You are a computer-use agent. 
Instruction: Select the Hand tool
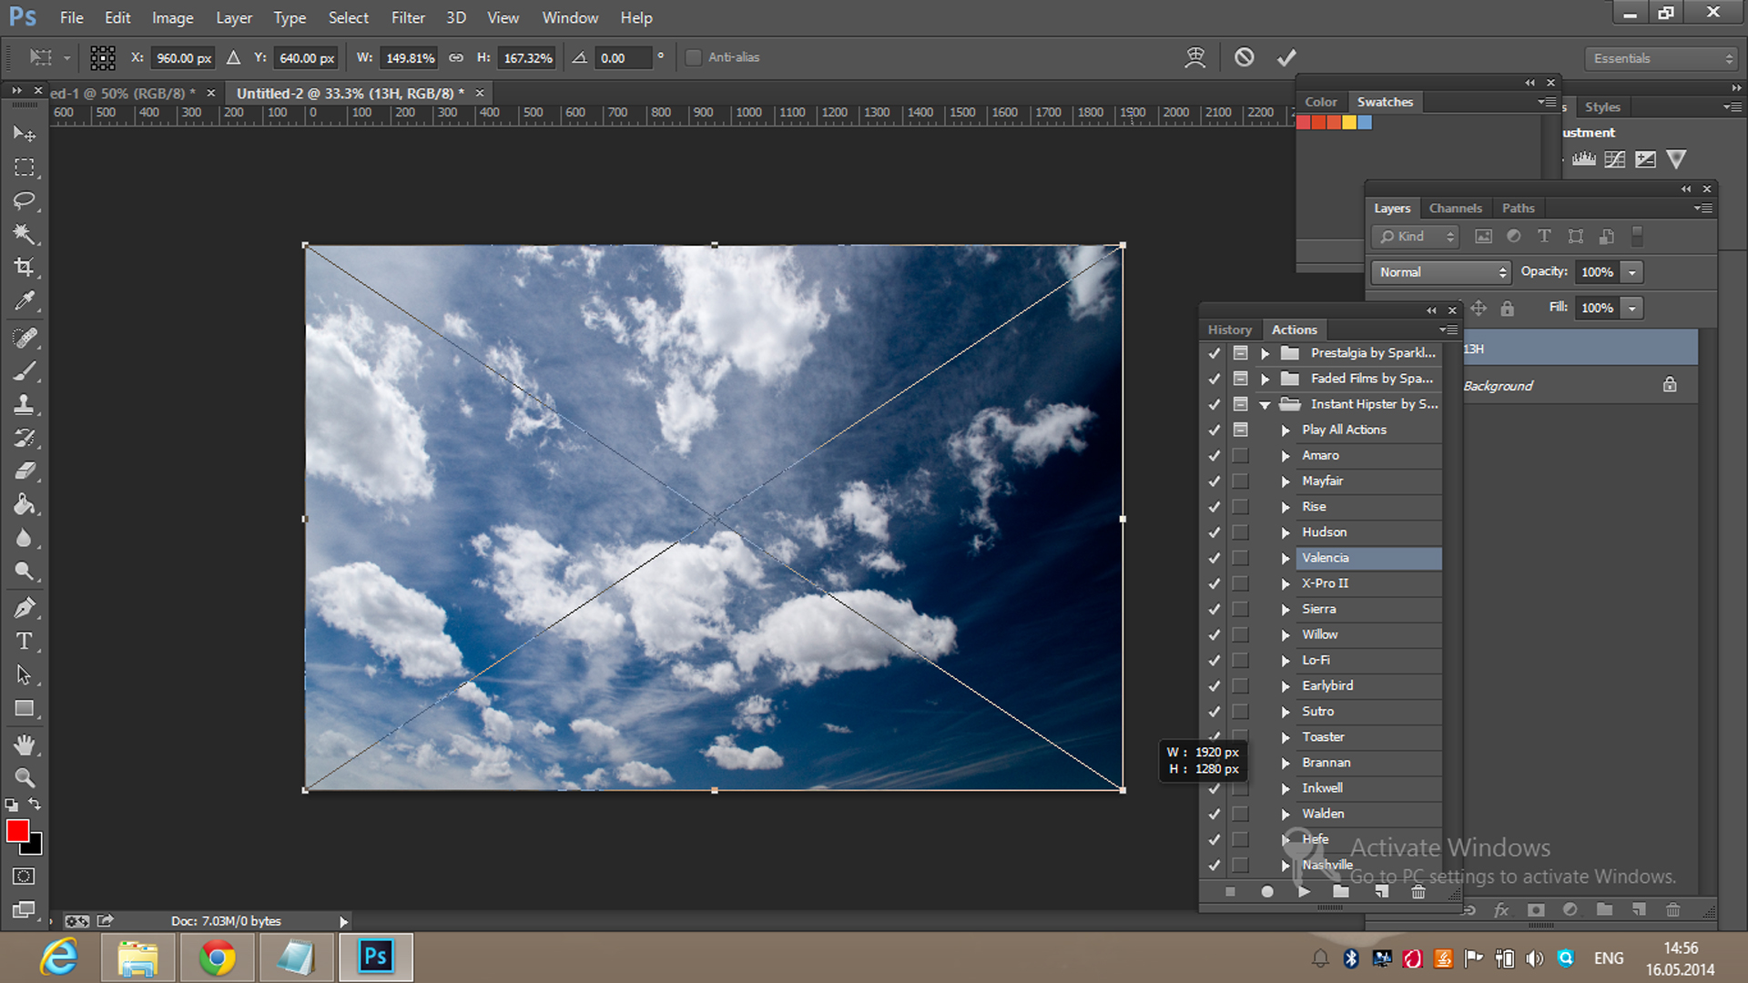point(25,745)
